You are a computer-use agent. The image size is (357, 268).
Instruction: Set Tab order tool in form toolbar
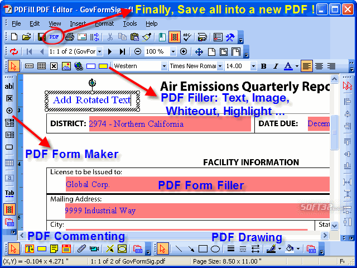9,193
